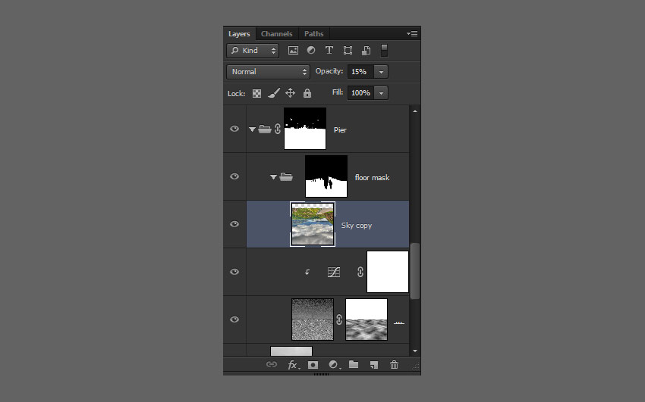Filter for pixel layers
This screenshot has width=645, height=402.
[293, 51]
